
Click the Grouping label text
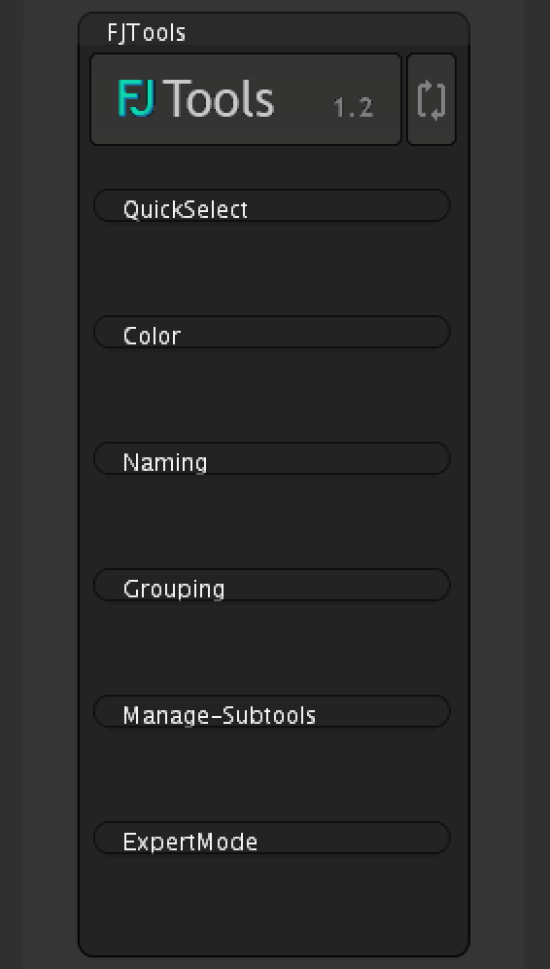coord(174,589)
